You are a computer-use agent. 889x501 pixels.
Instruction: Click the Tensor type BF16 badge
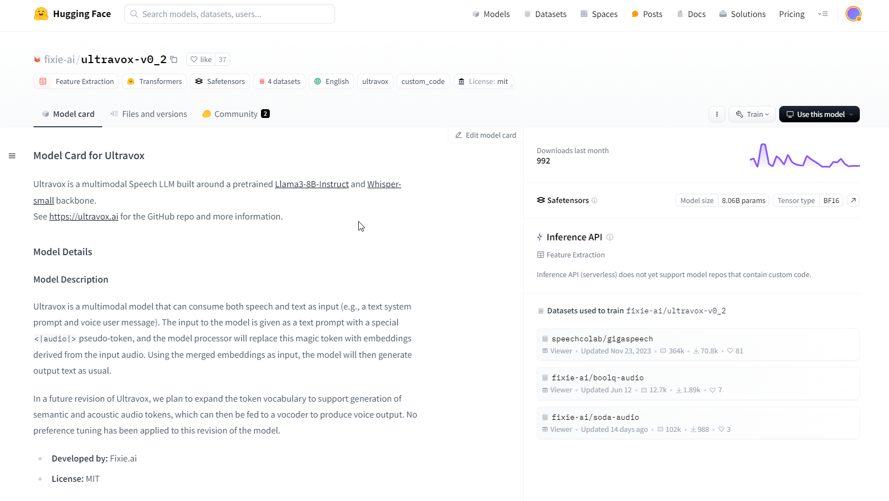(x=808, y=200)
